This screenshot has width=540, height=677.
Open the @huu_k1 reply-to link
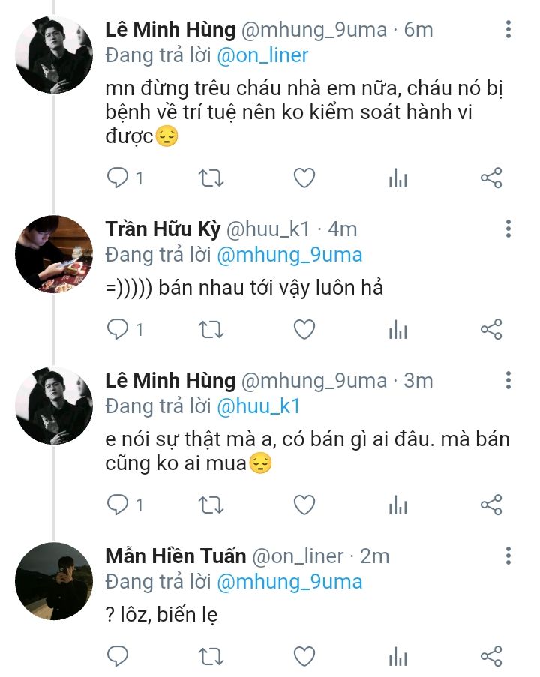pos(258,406)
